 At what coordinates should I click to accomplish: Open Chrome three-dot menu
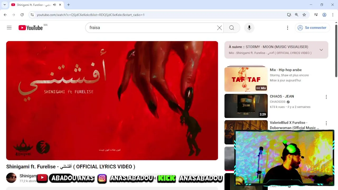tap(333, 15)
